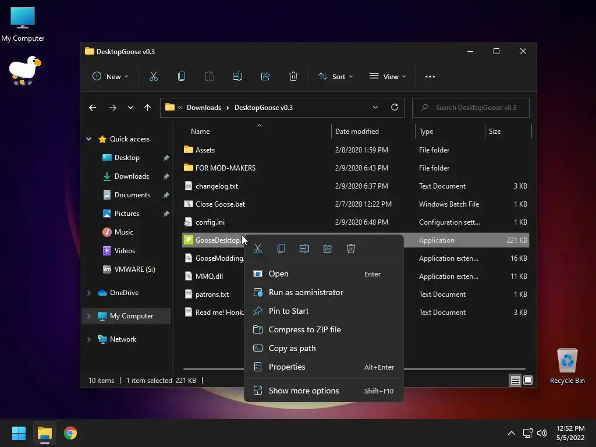The image size is (596, 447).
Task: Open the Sort dropdown menu
Action: point(335,76)
